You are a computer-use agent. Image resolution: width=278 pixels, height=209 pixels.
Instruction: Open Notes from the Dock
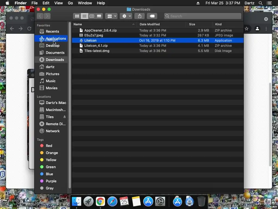point(136,202)
